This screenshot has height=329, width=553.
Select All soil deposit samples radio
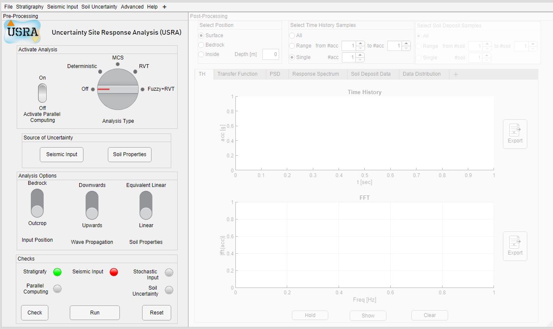click(x=419, y=36)
